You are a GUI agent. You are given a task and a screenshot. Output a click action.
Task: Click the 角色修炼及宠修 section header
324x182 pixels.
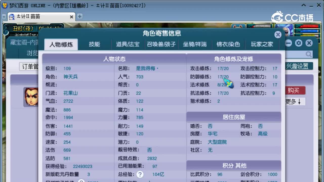coord(234,59)
